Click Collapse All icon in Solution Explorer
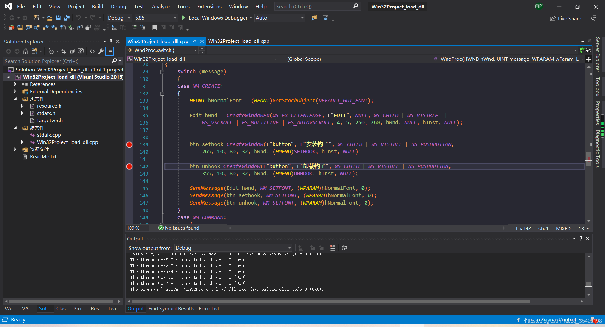The image size is (605, 327). point(72,51)
